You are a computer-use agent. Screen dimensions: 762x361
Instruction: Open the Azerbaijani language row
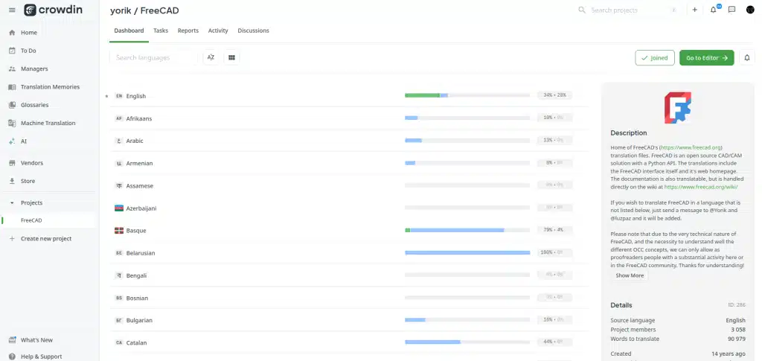tap(349, 208)
